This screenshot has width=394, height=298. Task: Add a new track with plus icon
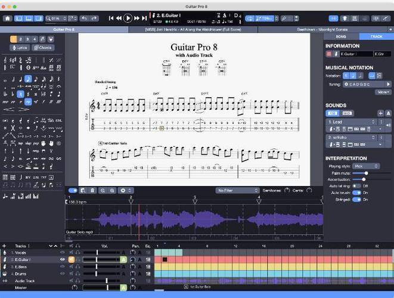pyautogui.click(x=4, y=246)
